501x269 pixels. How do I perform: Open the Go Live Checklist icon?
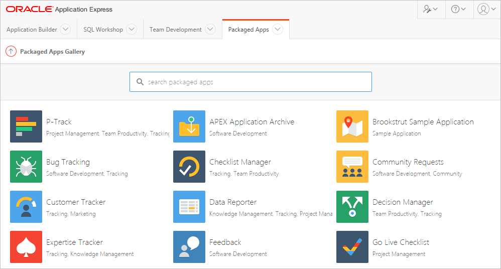352,247
